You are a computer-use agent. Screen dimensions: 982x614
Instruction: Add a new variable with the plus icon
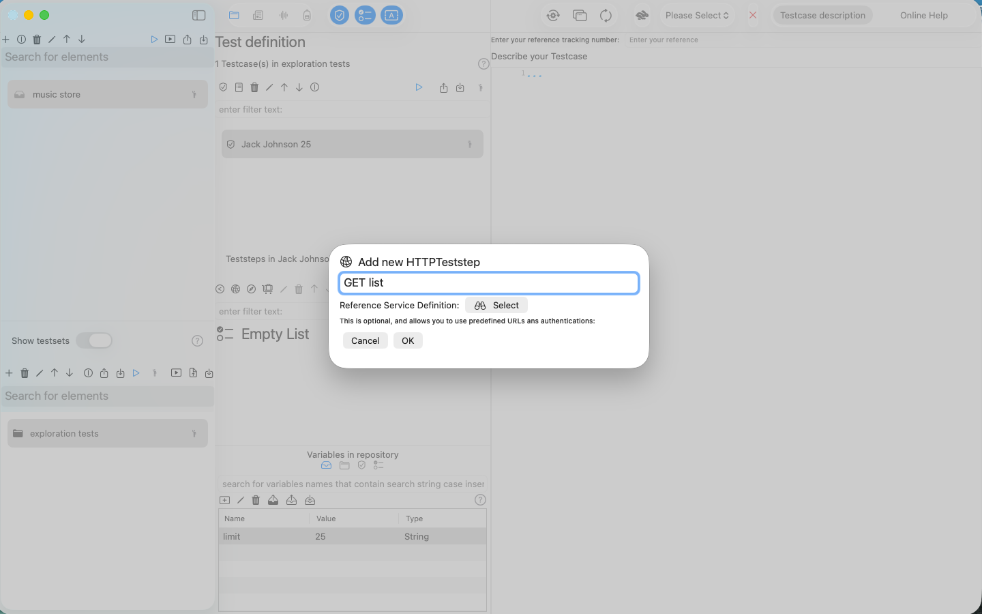pos(225,500)
